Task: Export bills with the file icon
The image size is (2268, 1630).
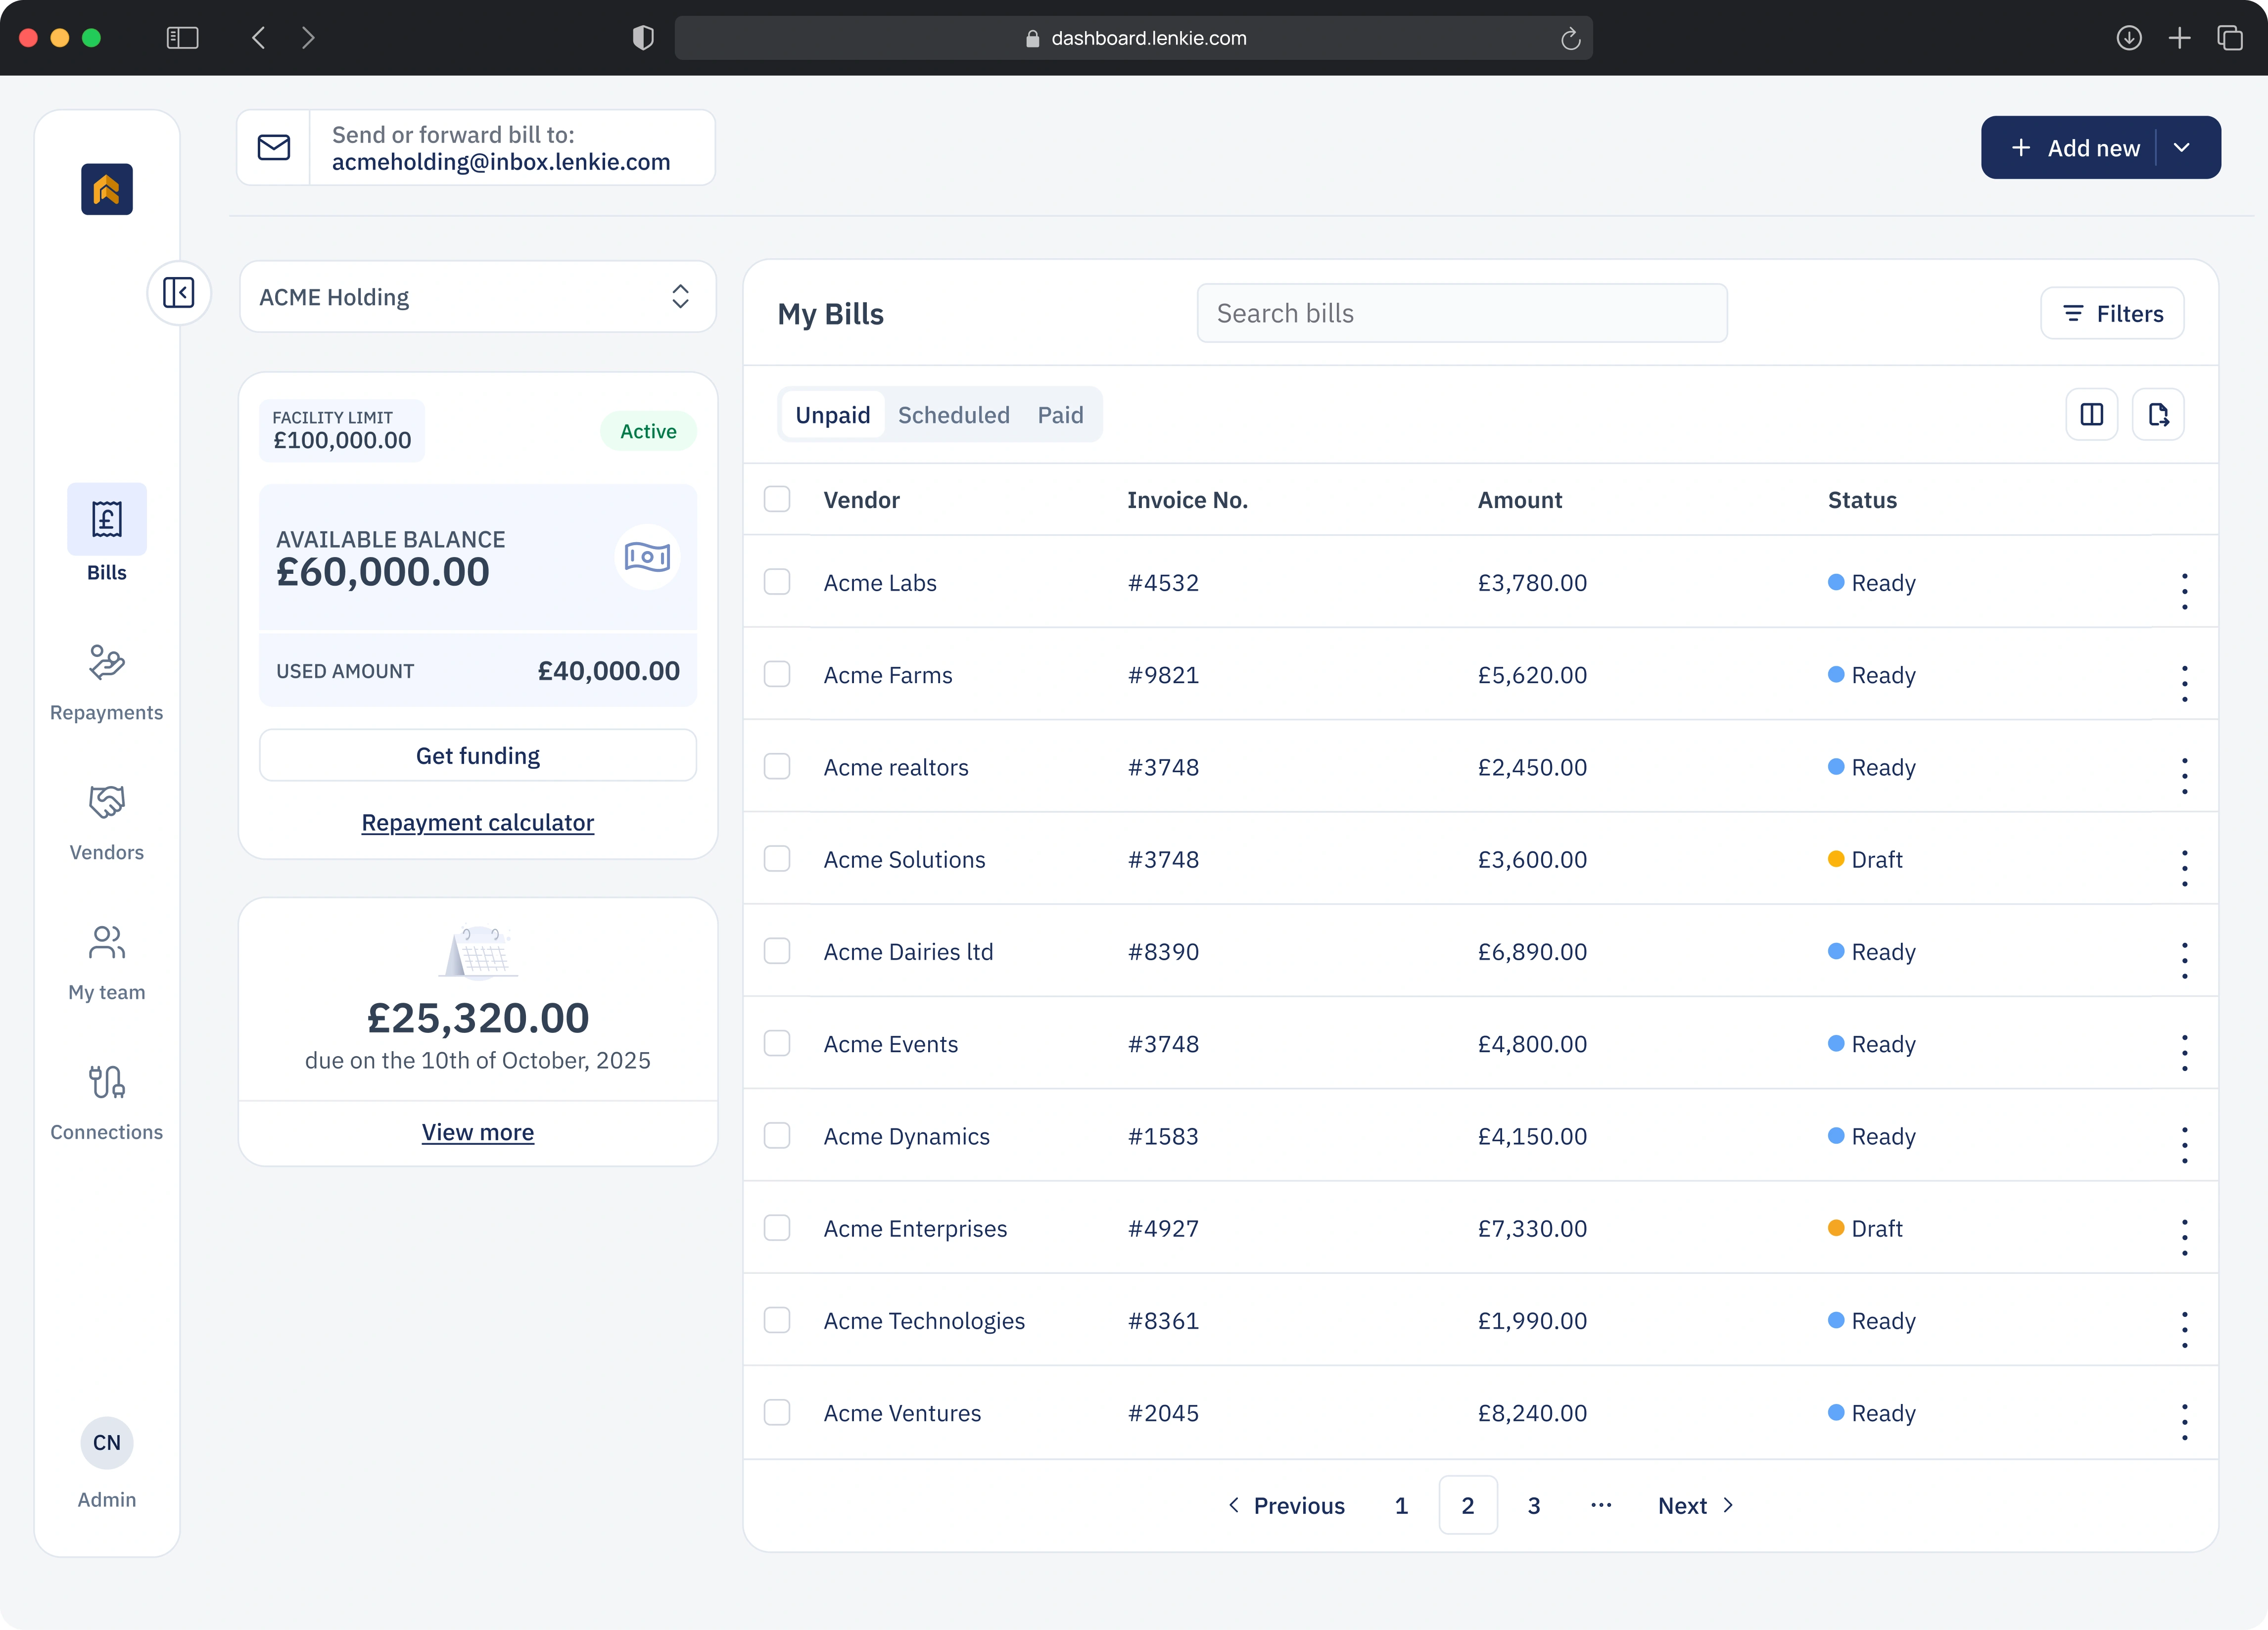Action: 2158,414
